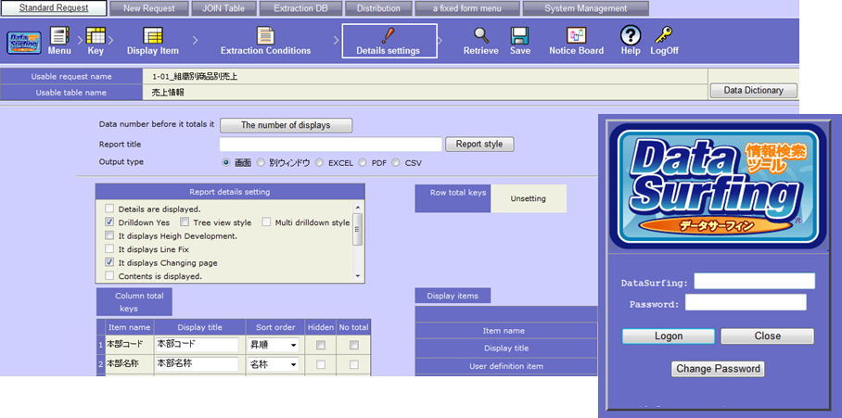Enable Details are displayed checkbox
The height and width of the screenshot is (418, 842).
point(109,209)
